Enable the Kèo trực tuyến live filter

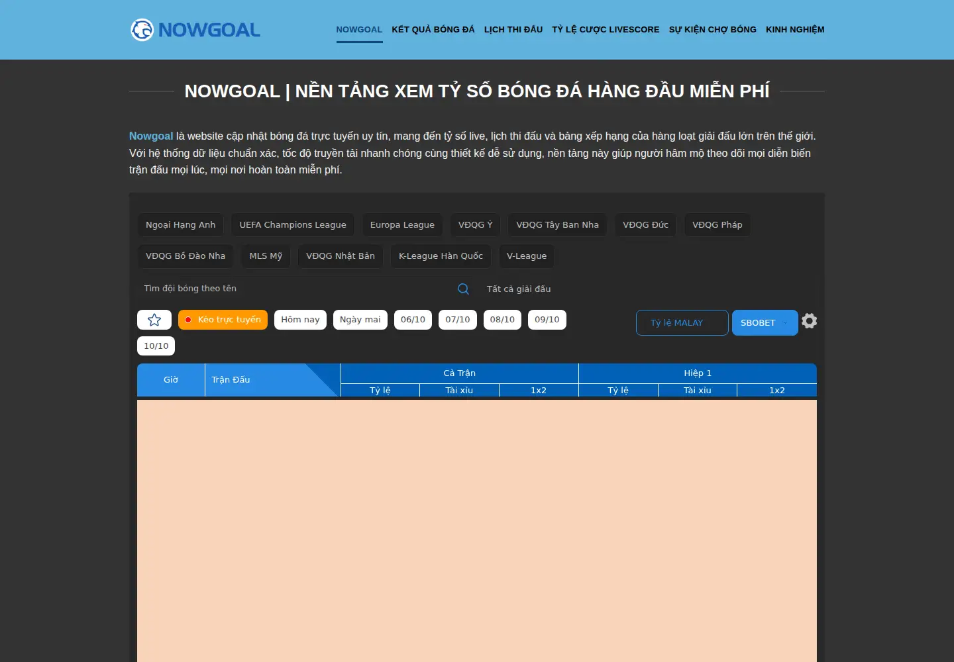(223, 320)
